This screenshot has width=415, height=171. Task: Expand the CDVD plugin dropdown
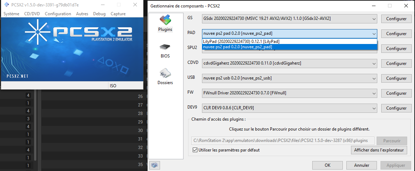(374, 64)
